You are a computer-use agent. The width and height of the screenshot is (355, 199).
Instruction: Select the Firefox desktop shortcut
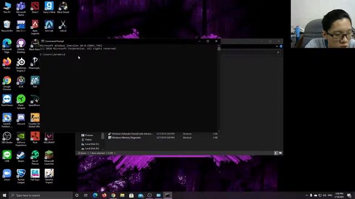(x=7, y=63)
